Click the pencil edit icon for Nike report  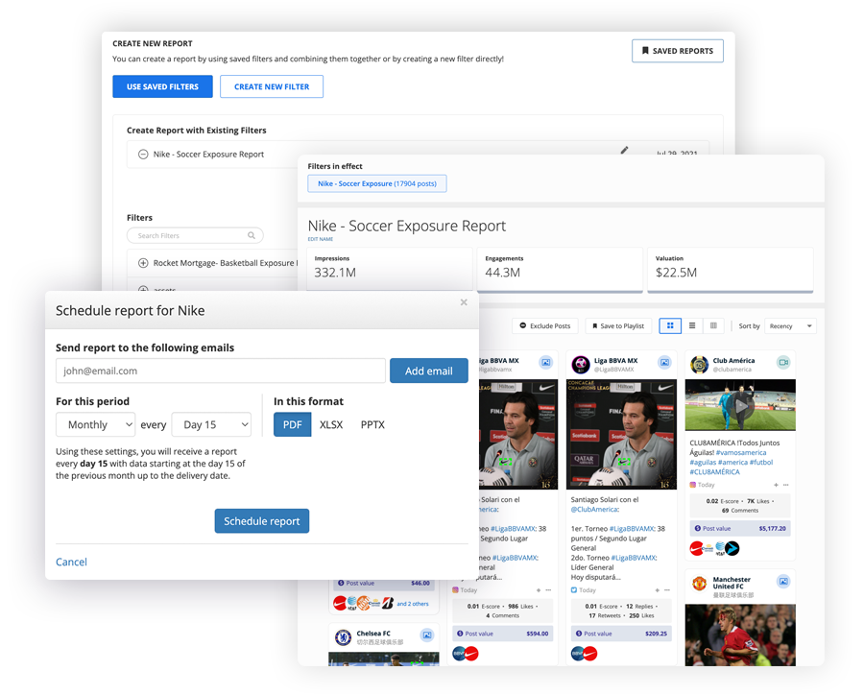(x=625, y=151)
